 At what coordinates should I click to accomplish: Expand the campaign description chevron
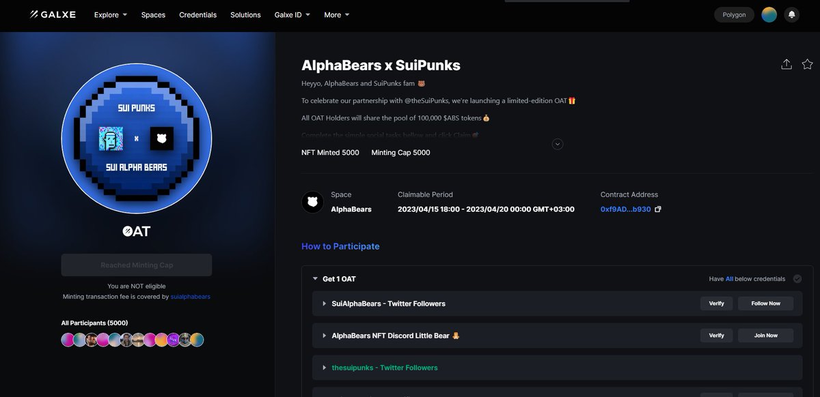coord(558,144)
